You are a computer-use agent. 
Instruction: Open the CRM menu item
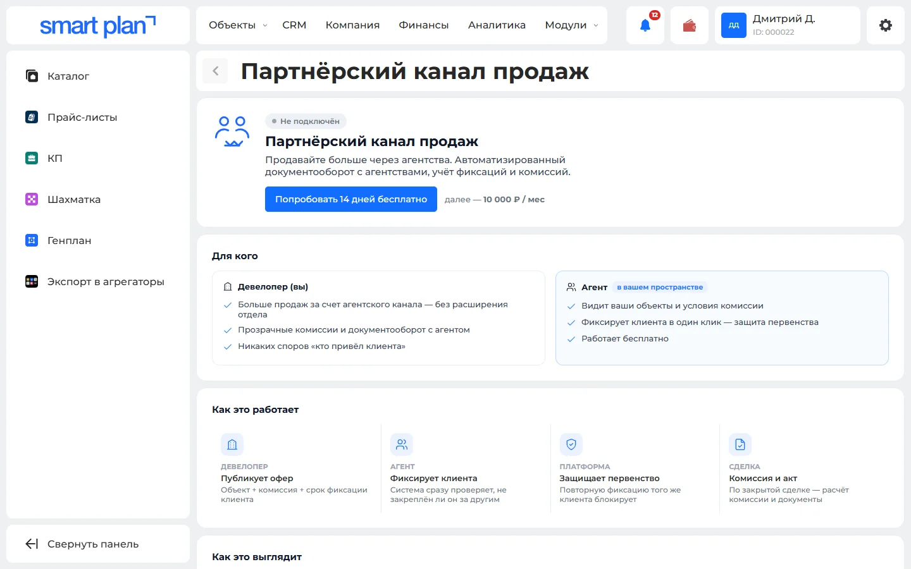click(294, 25)
